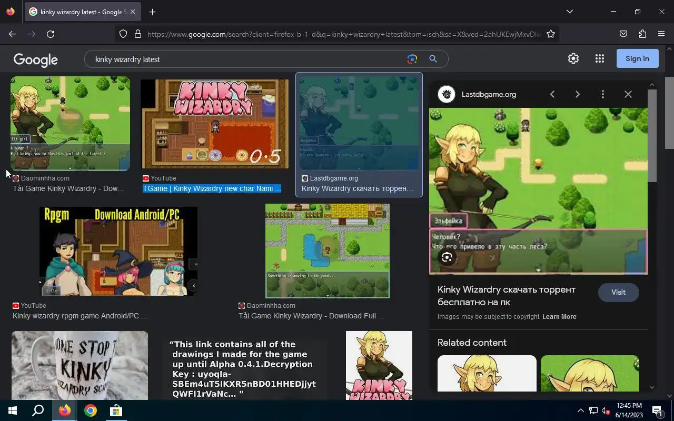Open the Daominhha.com elf girl thumbnail
Screen dimensions: 674x421
(x=70, y=124)
